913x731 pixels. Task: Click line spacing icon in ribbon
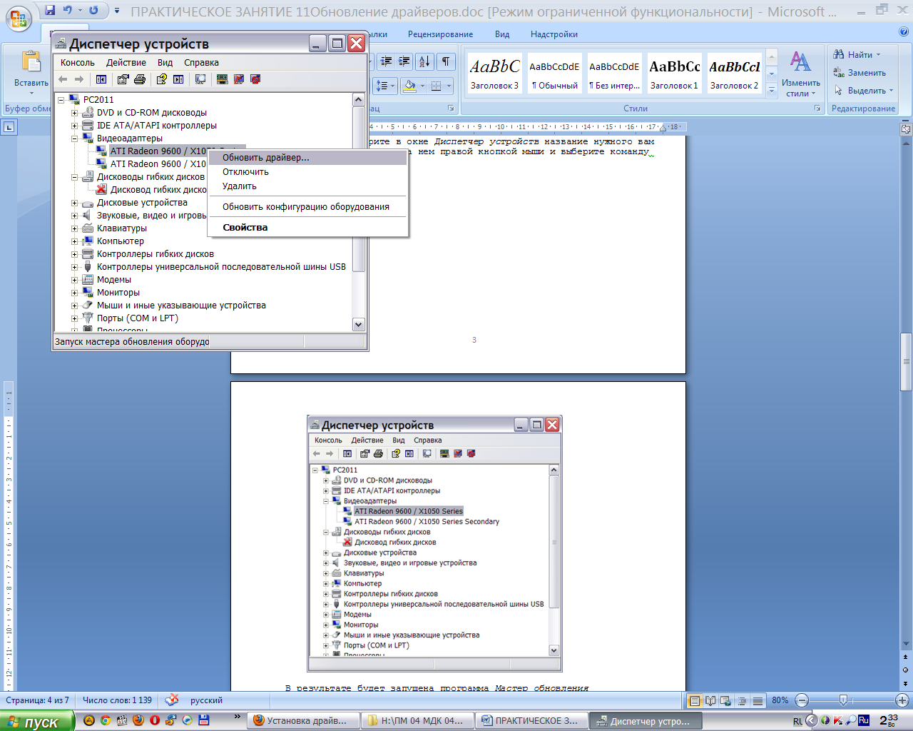pos(385,86)
